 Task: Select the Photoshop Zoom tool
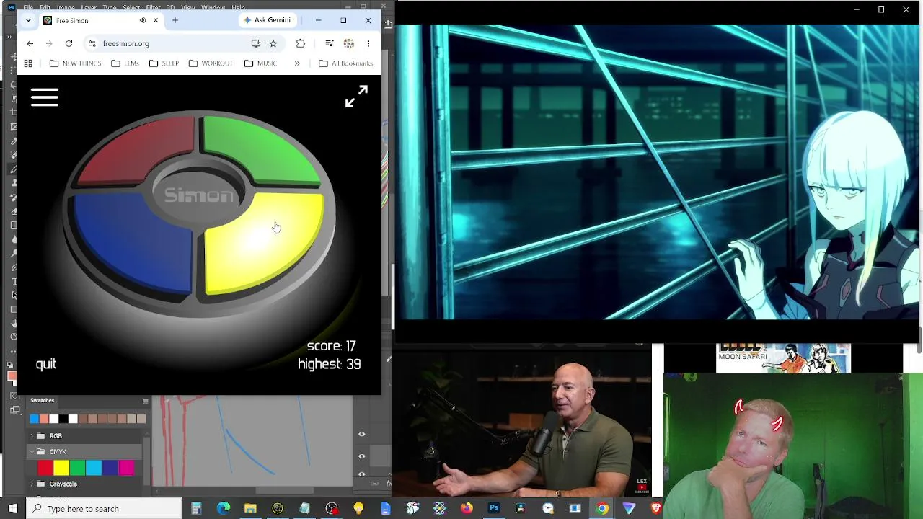14,337
